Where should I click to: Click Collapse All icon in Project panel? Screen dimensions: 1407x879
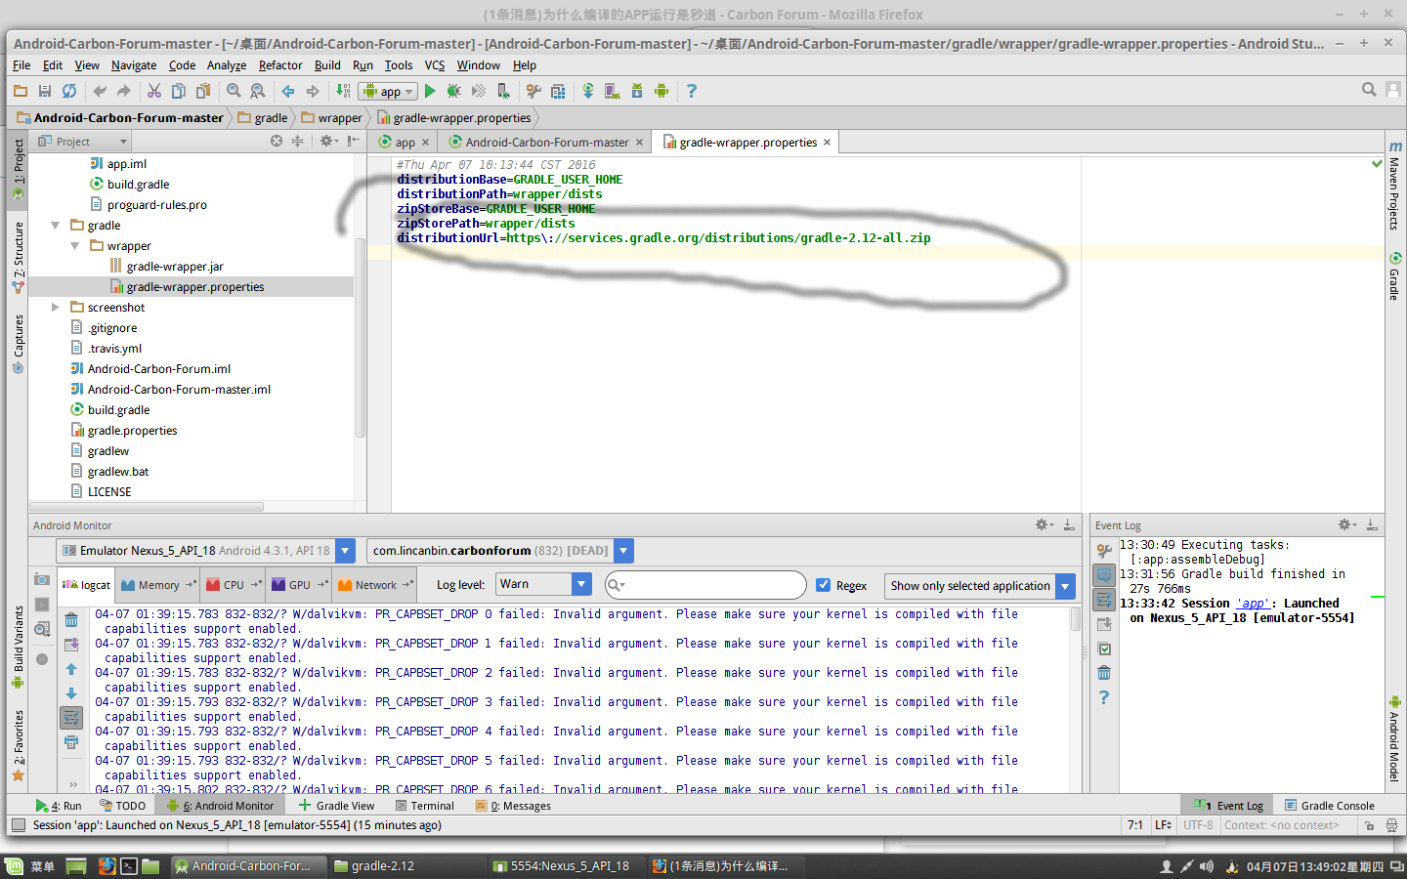[298, 142]
